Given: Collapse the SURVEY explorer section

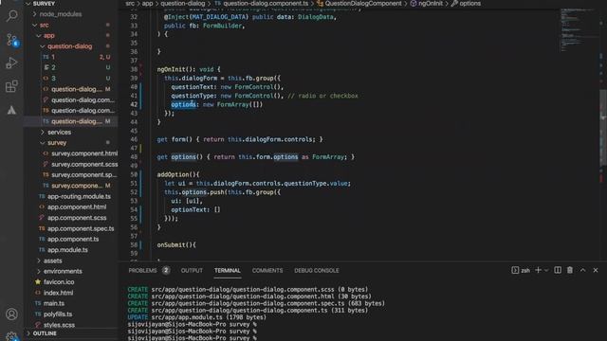Looking at the screenshot, I should pyautogui.click(x=44, y=4).
